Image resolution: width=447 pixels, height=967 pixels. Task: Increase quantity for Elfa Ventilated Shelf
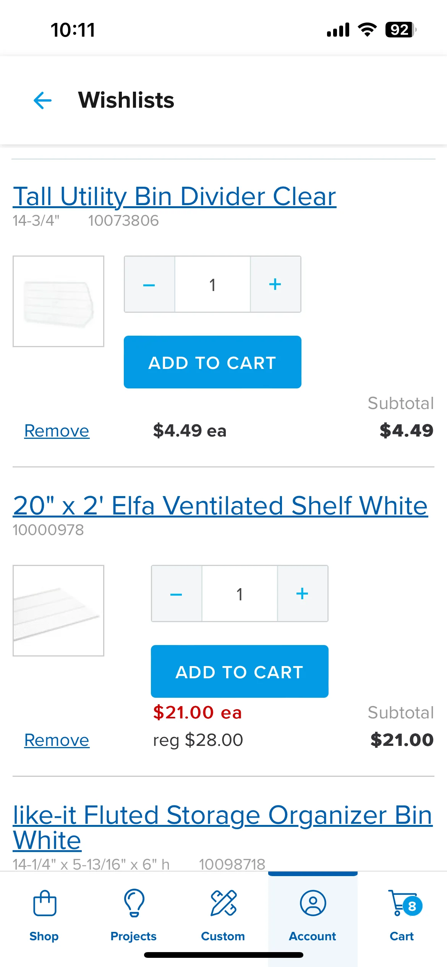303,594
